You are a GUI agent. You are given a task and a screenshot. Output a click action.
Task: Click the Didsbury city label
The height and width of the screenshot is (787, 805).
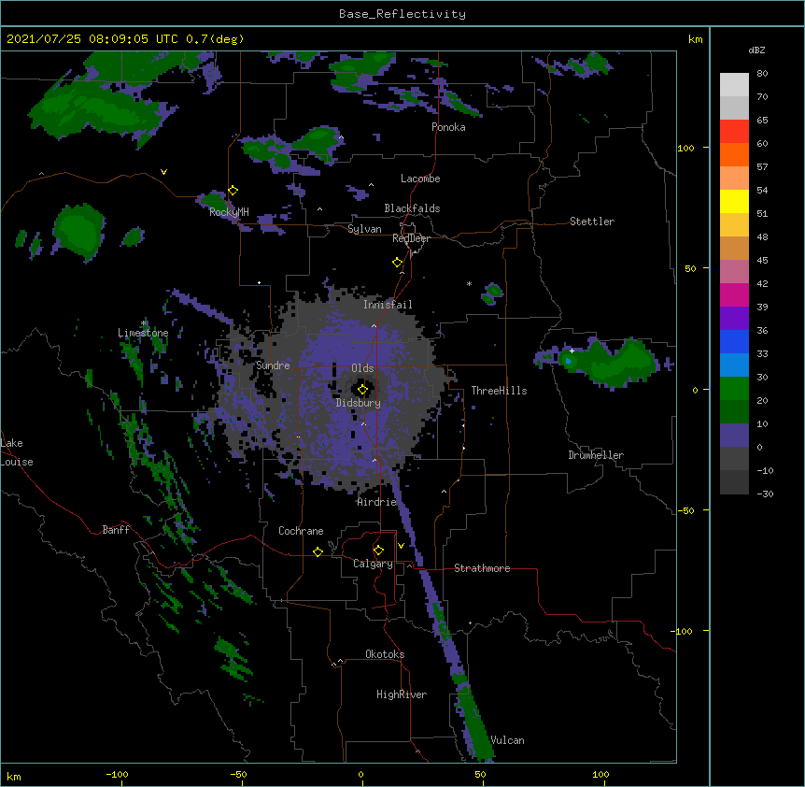pos(359,403)
